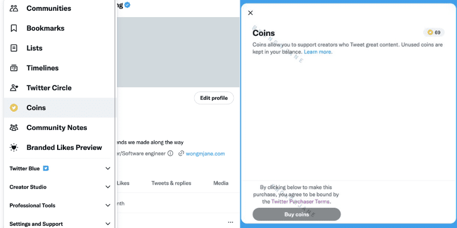Click the Branded Likes Preview icon

pyautogui.click(x=14, y=148)
